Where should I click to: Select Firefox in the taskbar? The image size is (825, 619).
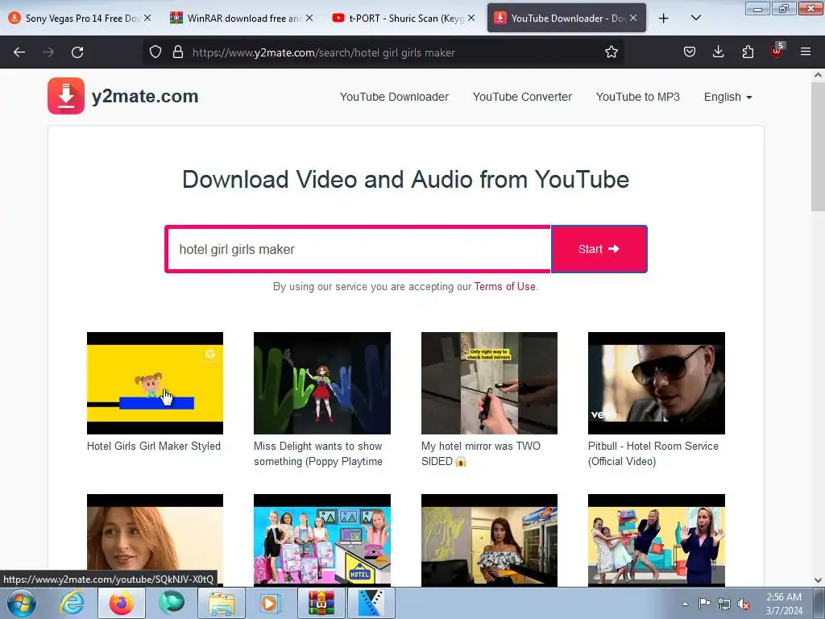(122, 603)
